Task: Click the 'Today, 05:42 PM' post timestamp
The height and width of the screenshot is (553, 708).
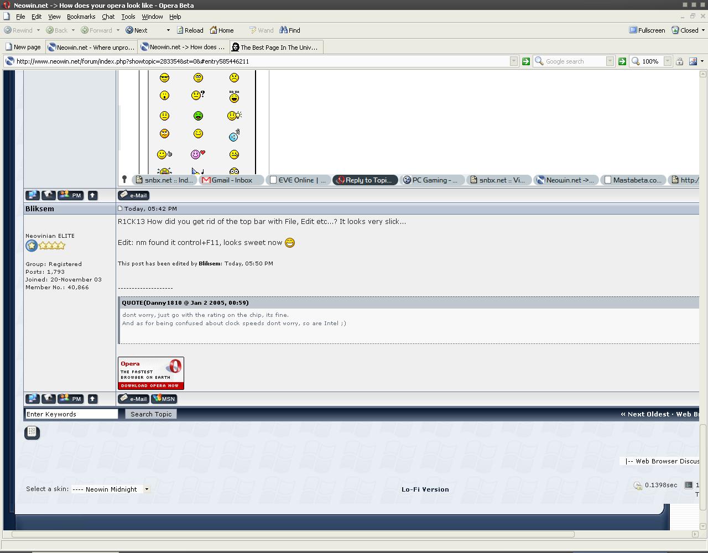Action: (150, 209)
